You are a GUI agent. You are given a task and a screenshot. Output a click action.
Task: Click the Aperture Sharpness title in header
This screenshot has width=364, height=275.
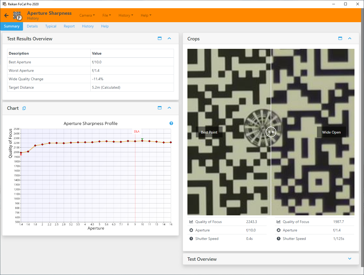(x=49, y=13)
